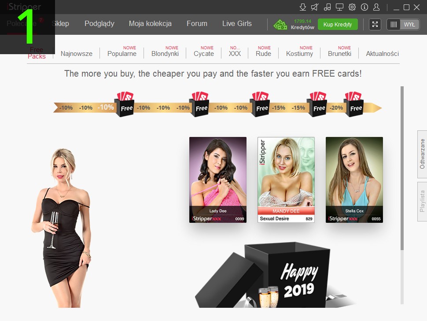Image resolution: width=427 pixels, height=321 pixels.
Task: Click the 1799.14 Kredytów balance
Action: 302,24
